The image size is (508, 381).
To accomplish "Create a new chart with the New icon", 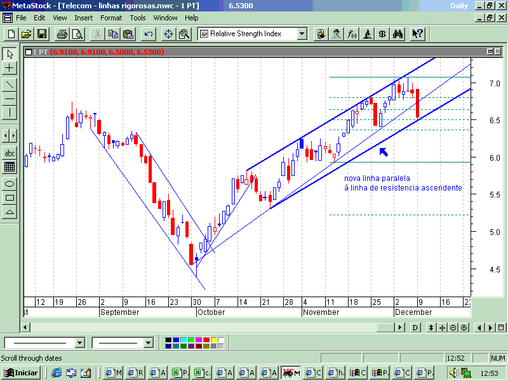I will point(11,34).
